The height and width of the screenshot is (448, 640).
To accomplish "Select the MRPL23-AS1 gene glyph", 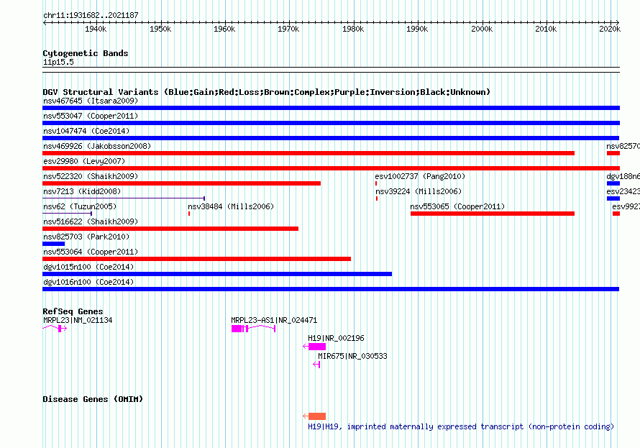I will tap(253, 329).
